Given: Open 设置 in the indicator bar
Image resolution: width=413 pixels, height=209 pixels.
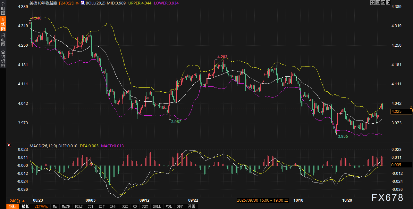Looking at the screenshot, I should (x=192, y=206).
